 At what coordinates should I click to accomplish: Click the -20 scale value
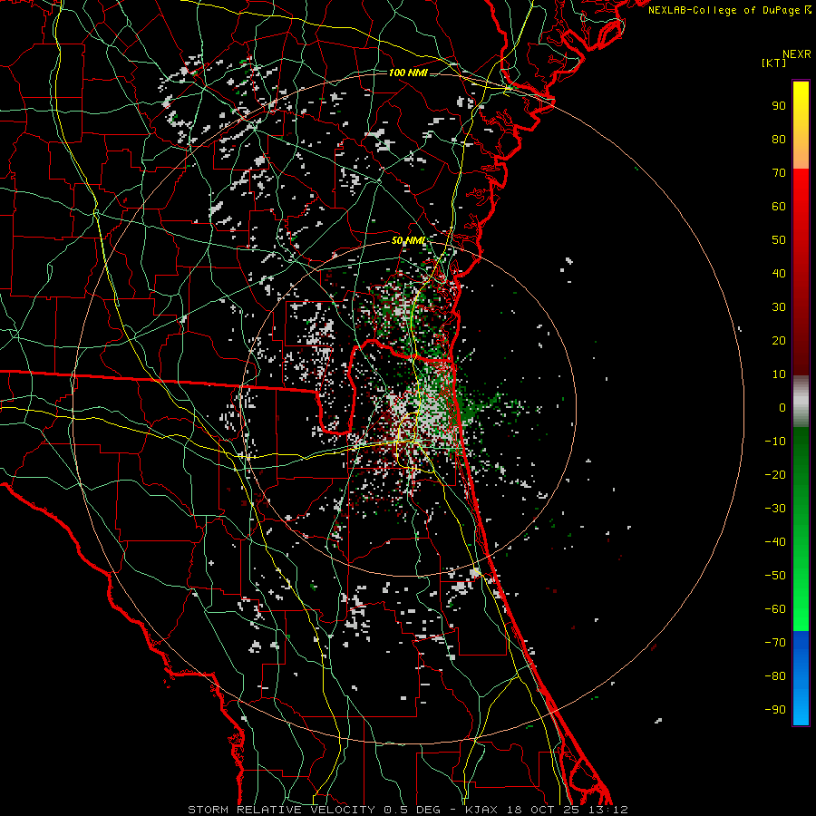click(775, 474)
